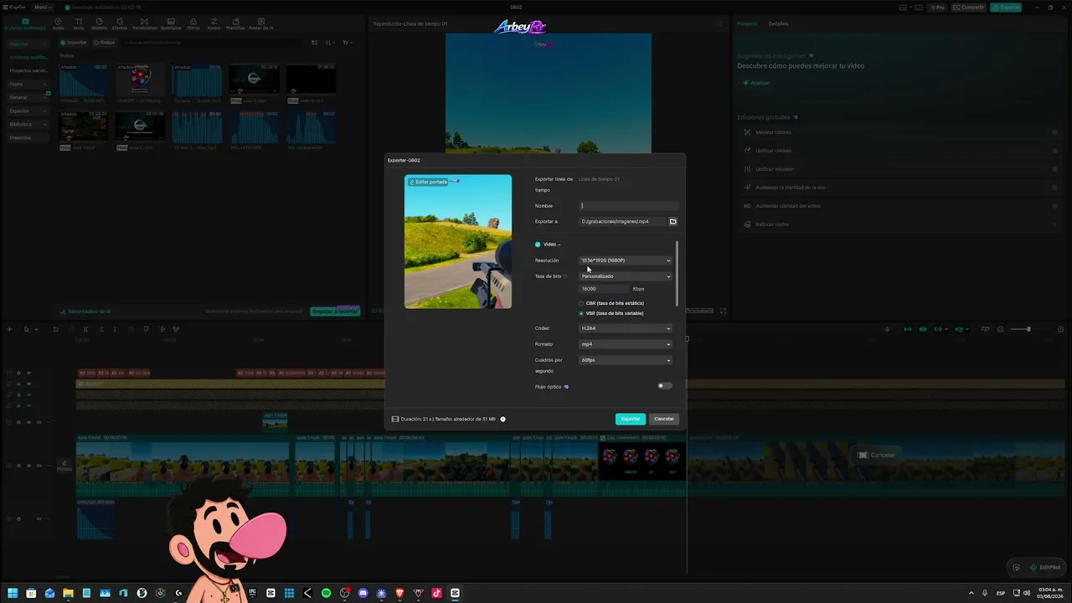Viewport: 1072px width, 603px height.
Task: Click the Exportar button in export dialog
Action: tap(630, 419)
